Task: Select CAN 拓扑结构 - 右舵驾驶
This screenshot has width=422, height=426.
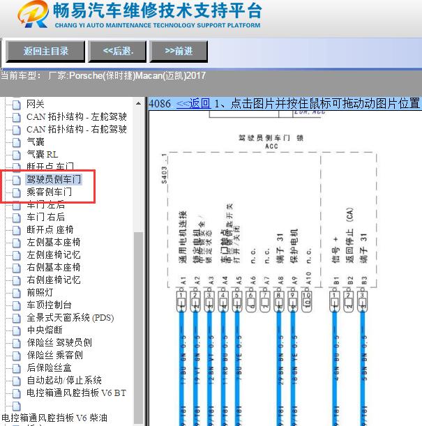Action: tap(76, 129)
